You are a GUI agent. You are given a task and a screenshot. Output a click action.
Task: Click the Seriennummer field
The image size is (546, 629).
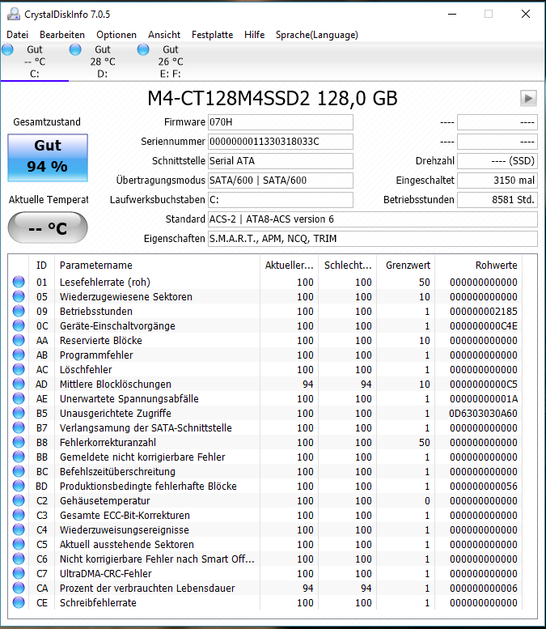click(x=280, y=142)
